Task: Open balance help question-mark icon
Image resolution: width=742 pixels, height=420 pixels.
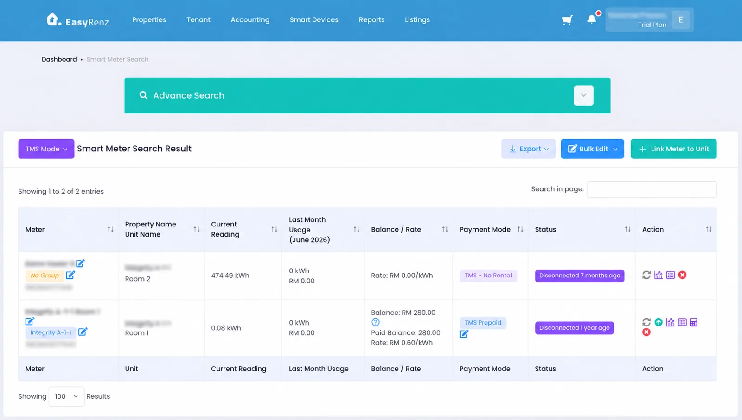Action: tap(376, 322)
